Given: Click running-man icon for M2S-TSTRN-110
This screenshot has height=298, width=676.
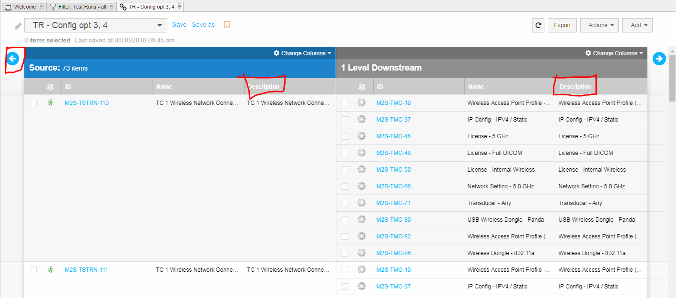Looking at the screenshot, I should tap(51, 103).
